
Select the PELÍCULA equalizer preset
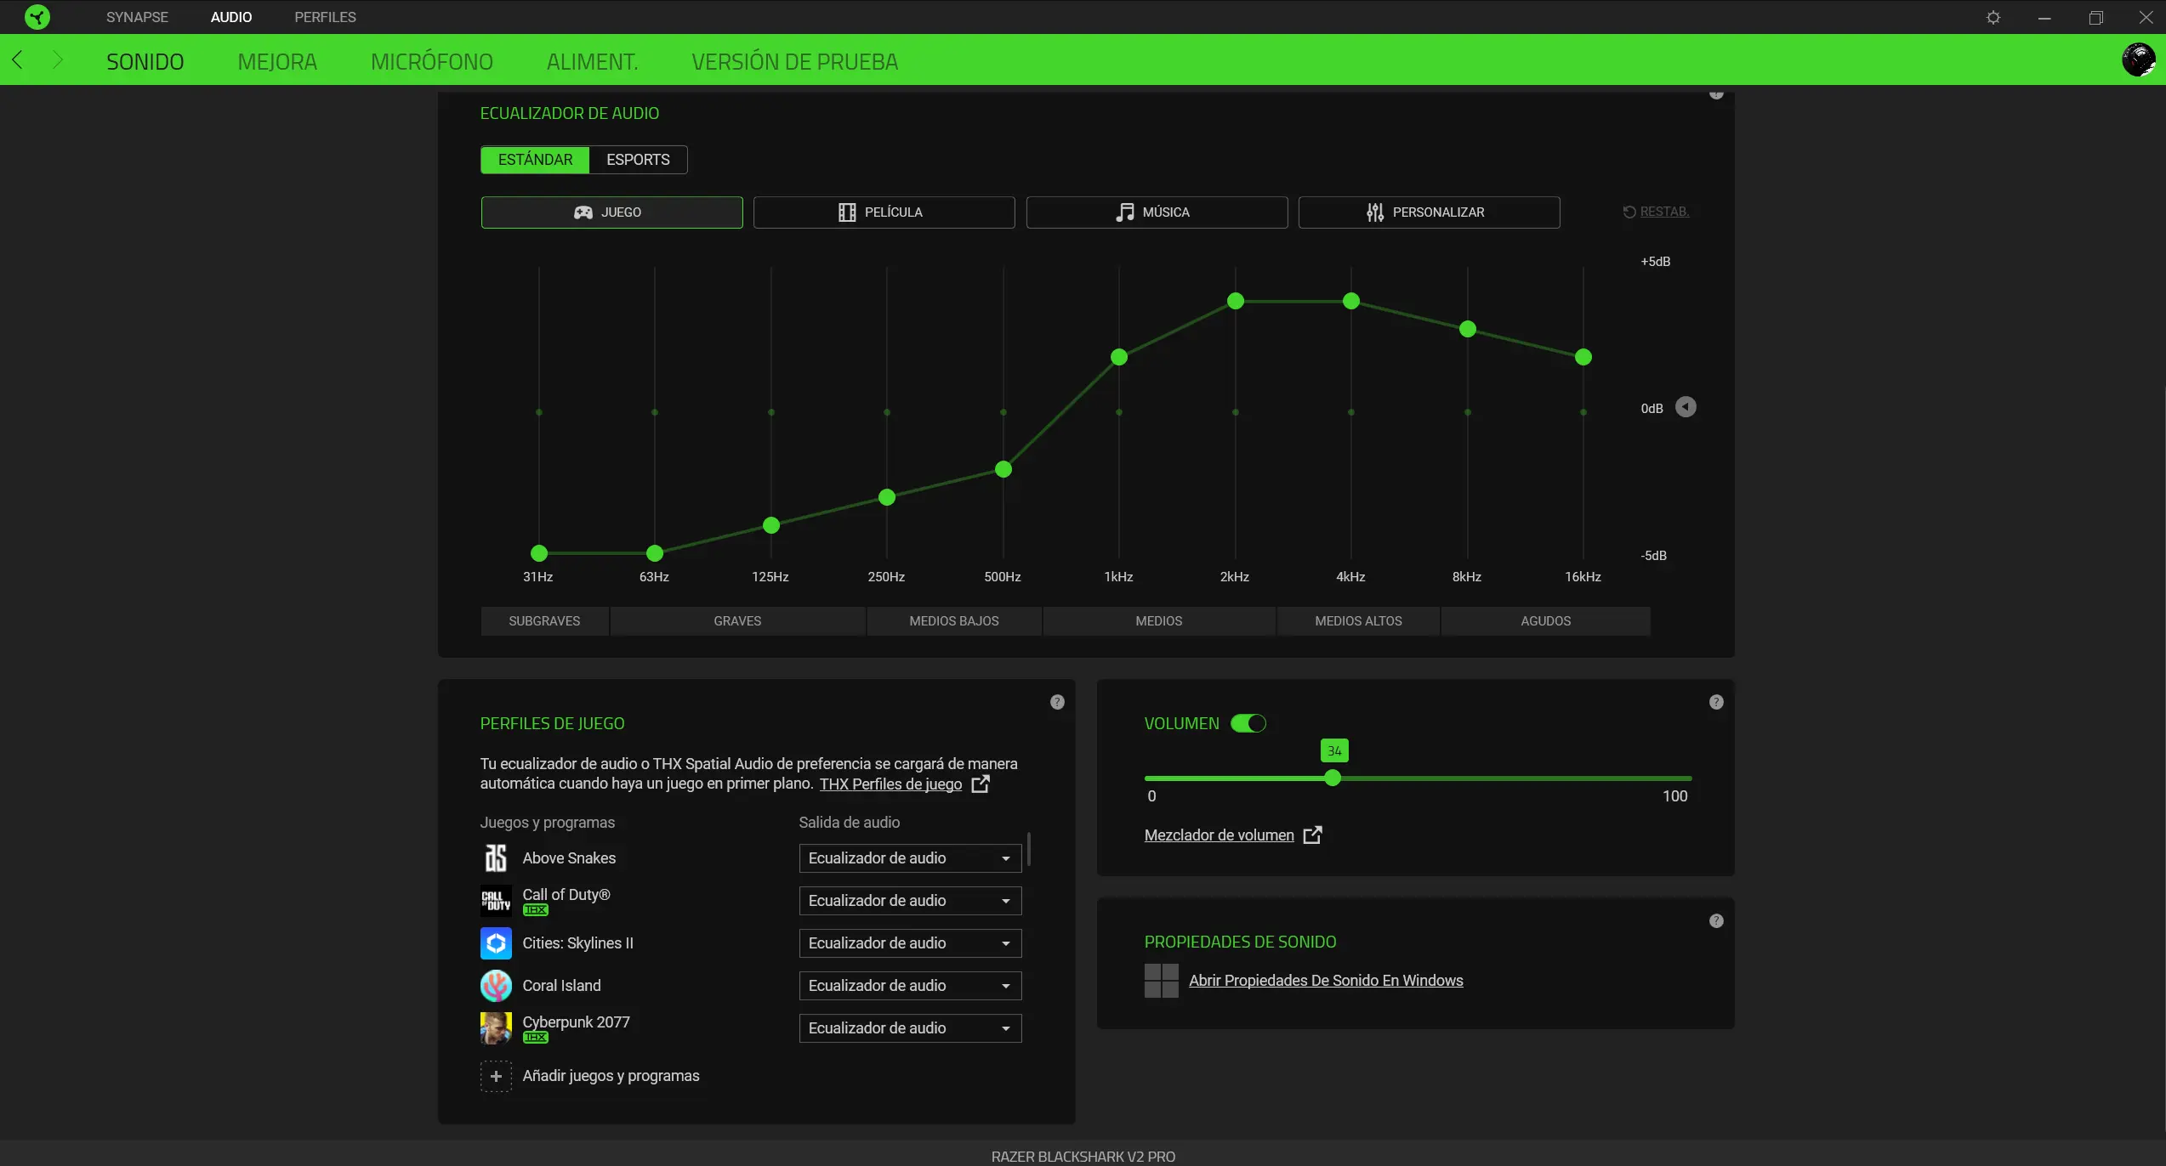click(884, 212)
